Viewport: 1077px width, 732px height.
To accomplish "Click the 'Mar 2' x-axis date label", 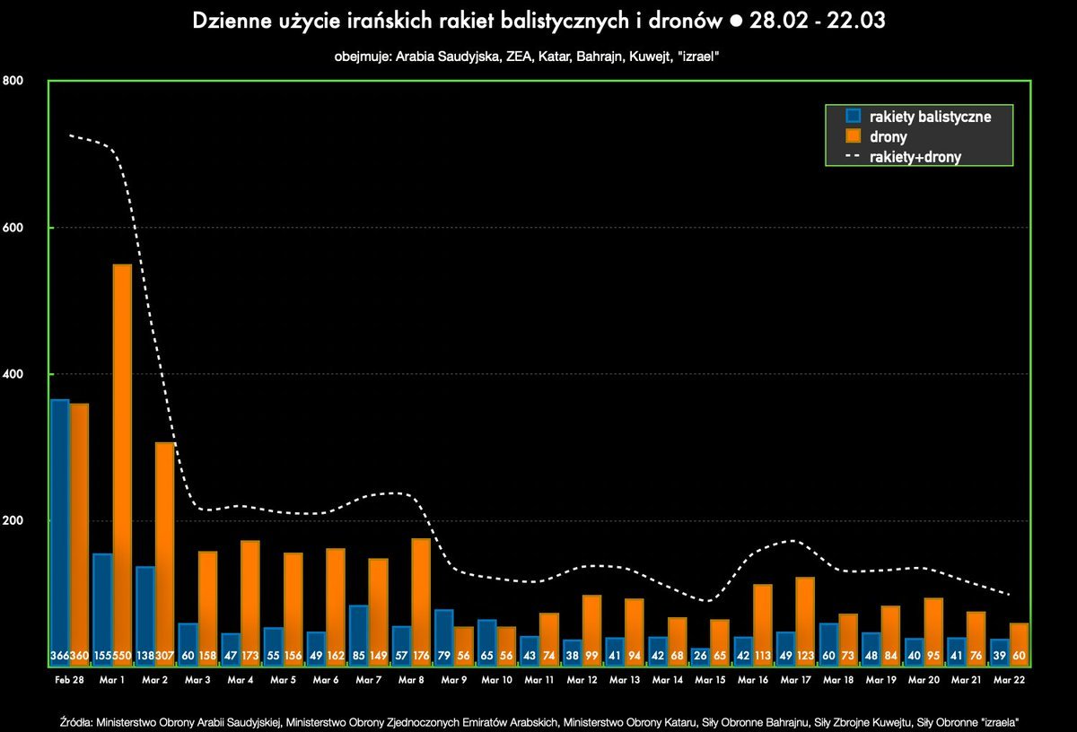I will pos(154,681).
